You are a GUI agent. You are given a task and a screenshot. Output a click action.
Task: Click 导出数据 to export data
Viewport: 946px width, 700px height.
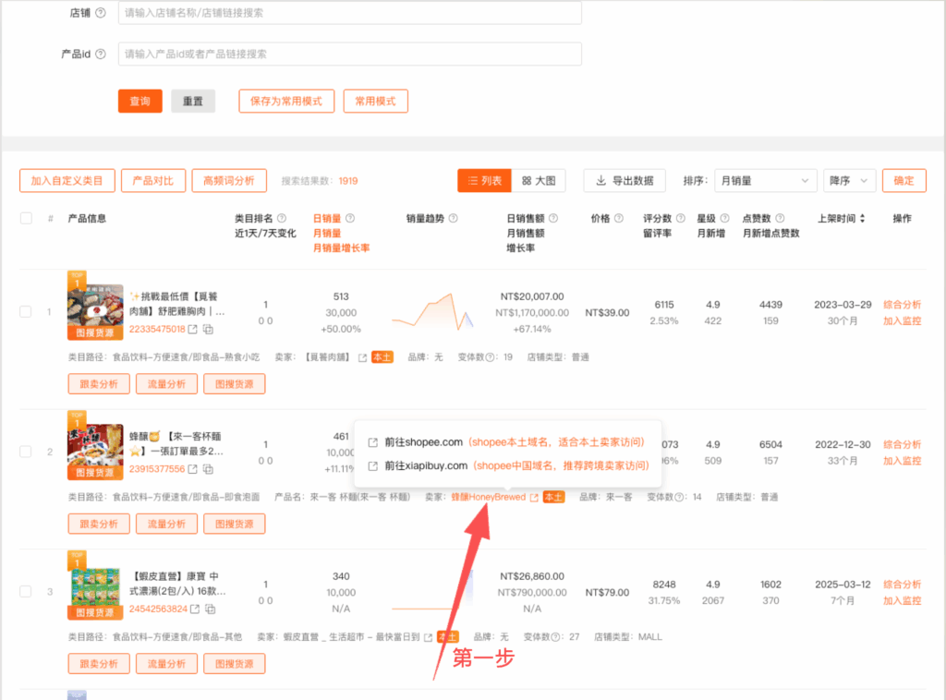click(625, 181)
